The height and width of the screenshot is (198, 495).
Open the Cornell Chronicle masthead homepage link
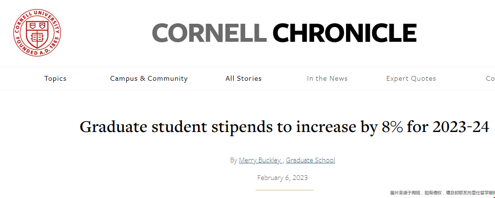click(x=284, y=33)
